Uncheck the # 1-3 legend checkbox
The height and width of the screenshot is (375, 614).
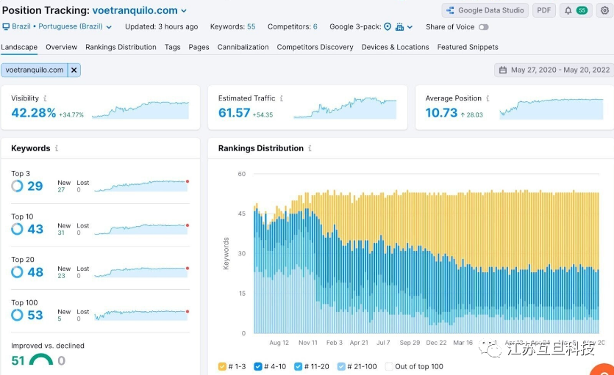[223, 366]
